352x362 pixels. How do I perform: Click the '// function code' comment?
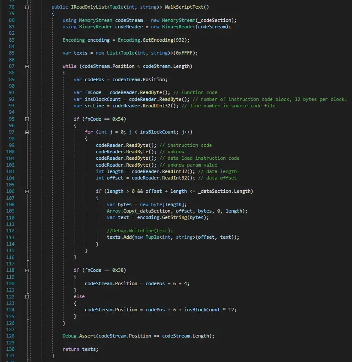[195, 92]
